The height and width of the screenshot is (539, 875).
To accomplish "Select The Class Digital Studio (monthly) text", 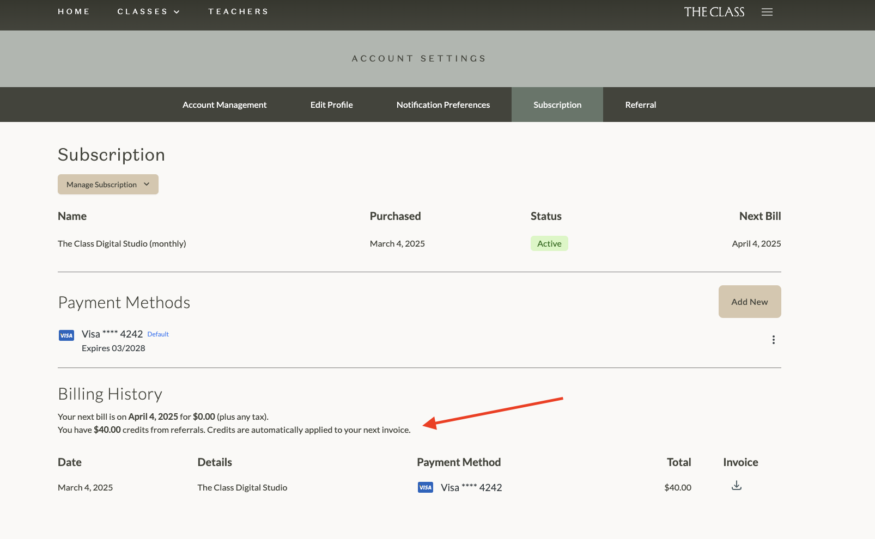I will [122, 243].
